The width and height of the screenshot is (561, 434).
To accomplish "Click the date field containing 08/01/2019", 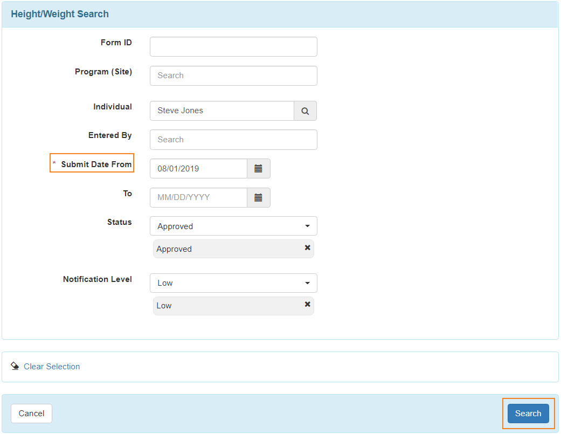I will (198, 169).
